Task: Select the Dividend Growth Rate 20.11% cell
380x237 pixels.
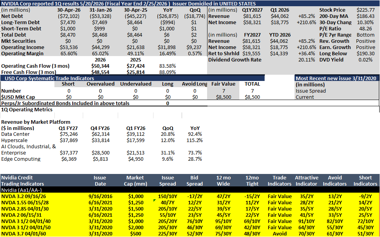Action: coord(307,60)
